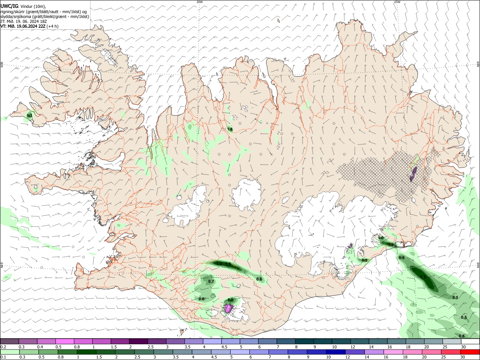Click the '1.0' precipitation value on the southeast coast
This screenshot has width=480, height=360.
381,238
